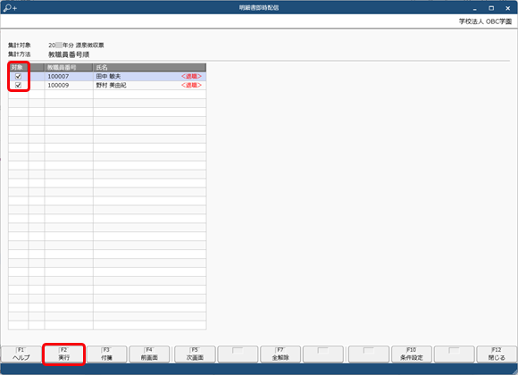Select the row for 野村 美由紀

107,85
